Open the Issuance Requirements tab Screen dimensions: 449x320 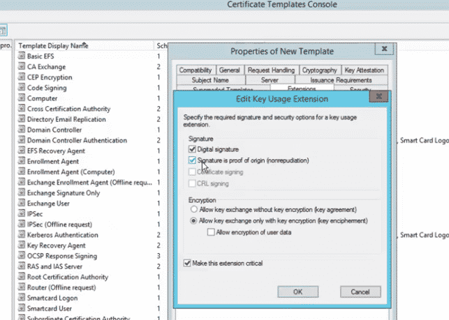(x=341, y=80)
